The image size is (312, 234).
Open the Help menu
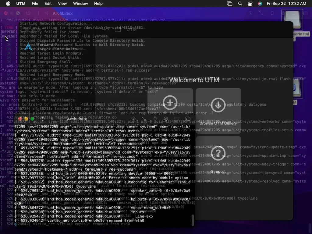(x=98, y=4)
